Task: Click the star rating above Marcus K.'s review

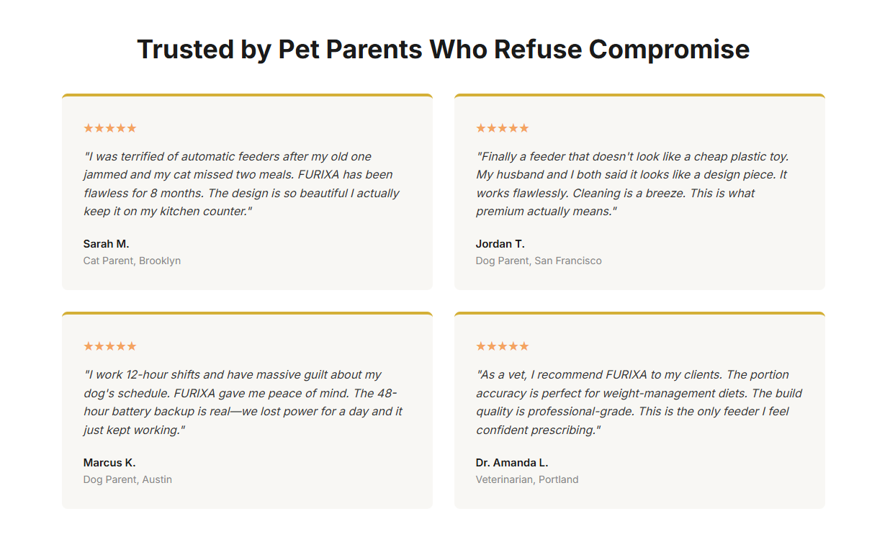Action: pos(109,346)
